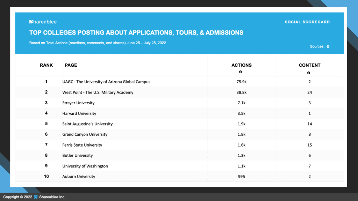Click the 3.5k actions value for Harvard
This screenshot has height=201, width=358.
pos(242,113)
